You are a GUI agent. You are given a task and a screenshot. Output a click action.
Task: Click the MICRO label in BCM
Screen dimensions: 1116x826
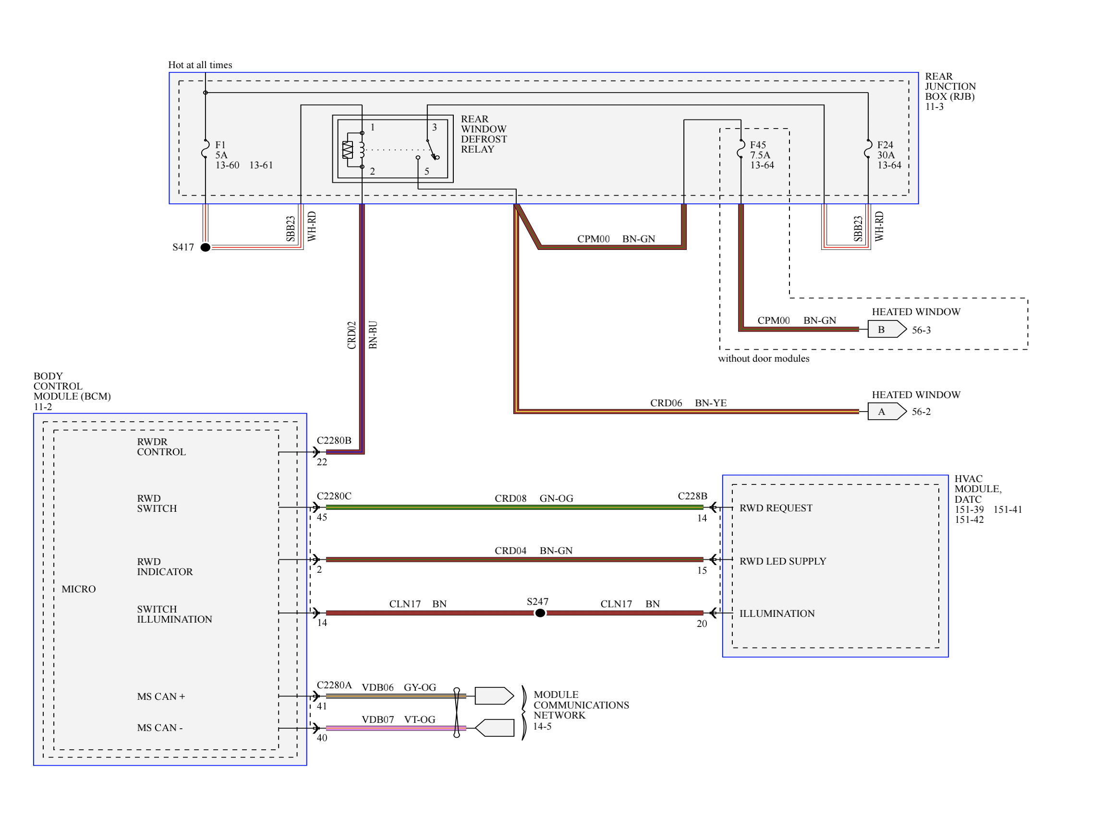[x=79, y=589]
